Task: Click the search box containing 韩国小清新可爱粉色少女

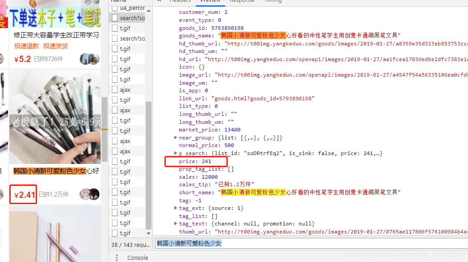Action: (311, 243)
